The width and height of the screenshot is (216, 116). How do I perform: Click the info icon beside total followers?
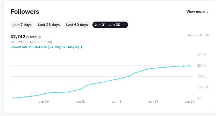pyautogui.click(x=39, y=37)
